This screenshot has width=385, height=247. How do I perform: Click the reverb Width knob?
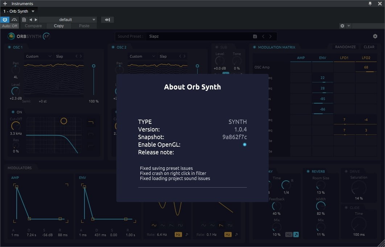tap(321, 206)
